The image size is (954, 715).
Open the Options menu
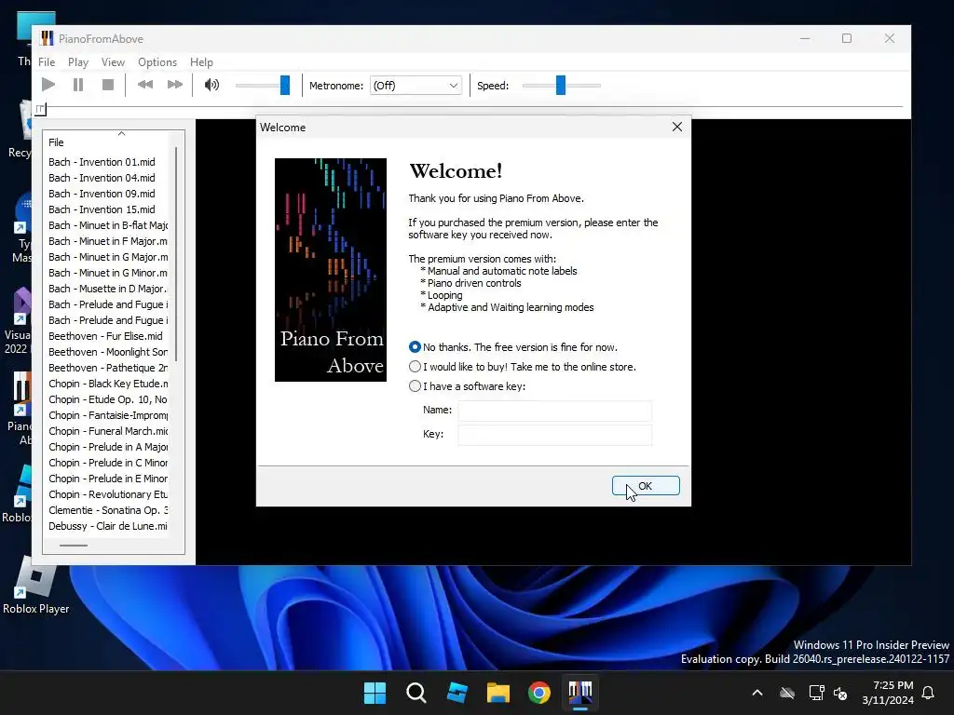point(157,62)
